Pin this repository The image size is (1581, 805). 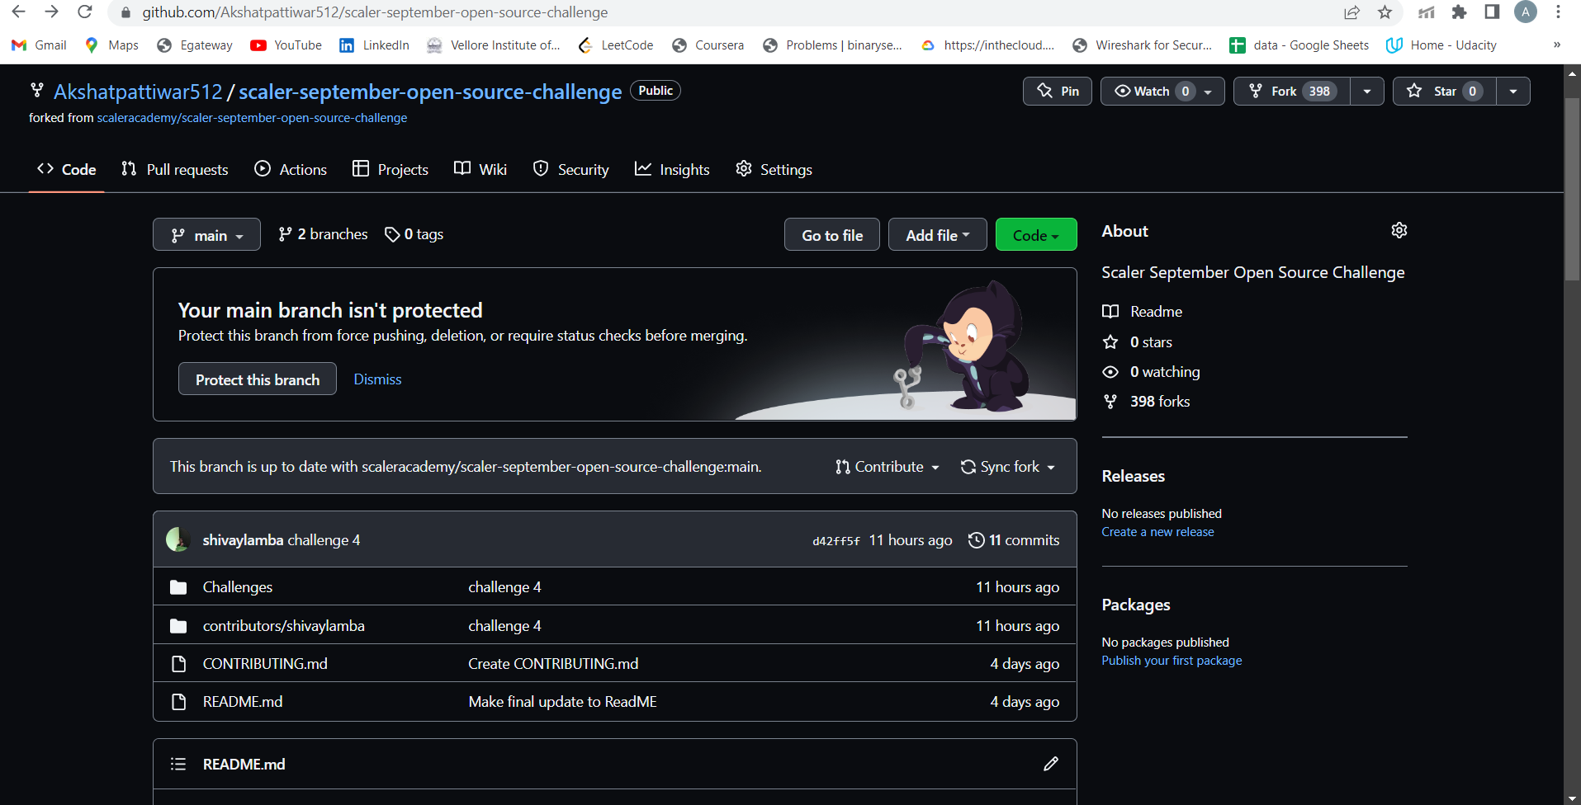(x=1057, y=91)
